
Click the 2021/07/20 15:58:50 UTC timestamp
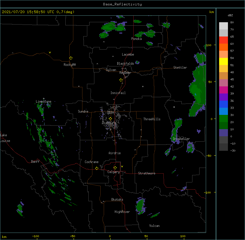[x=28, y=12]
